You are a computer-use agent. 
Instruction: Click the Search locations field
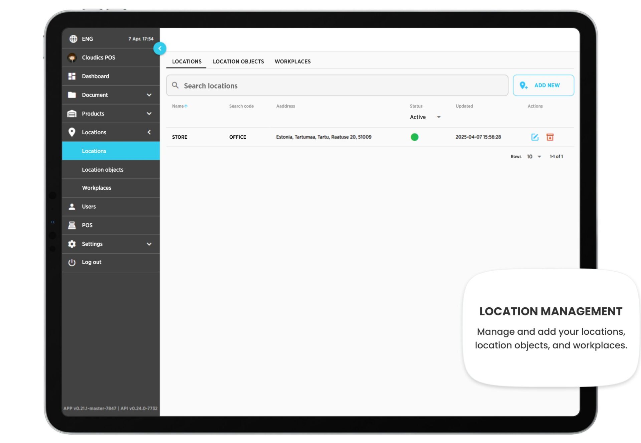pos(337,86)
